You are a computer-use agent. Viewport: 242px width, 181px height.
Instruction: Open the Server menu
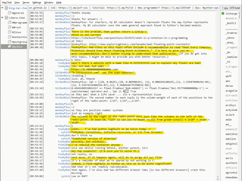click(x=25, y=2)
